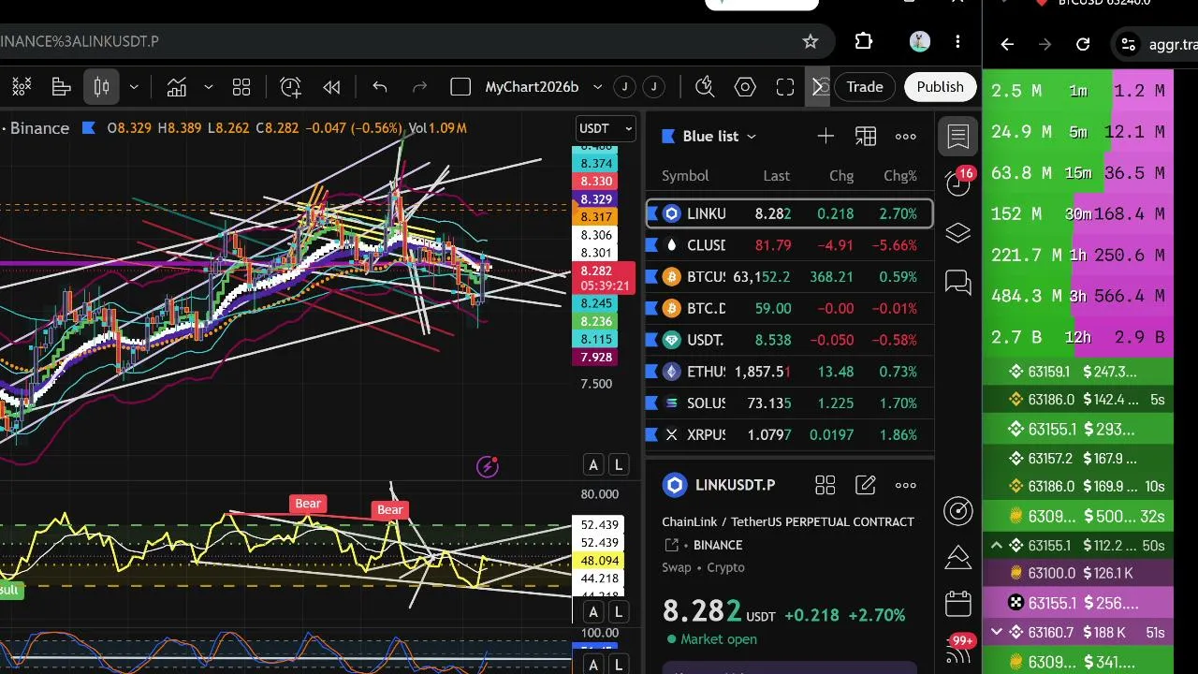Open the object tree layers icon
The image size is (1198, 674).
[958, 233]
